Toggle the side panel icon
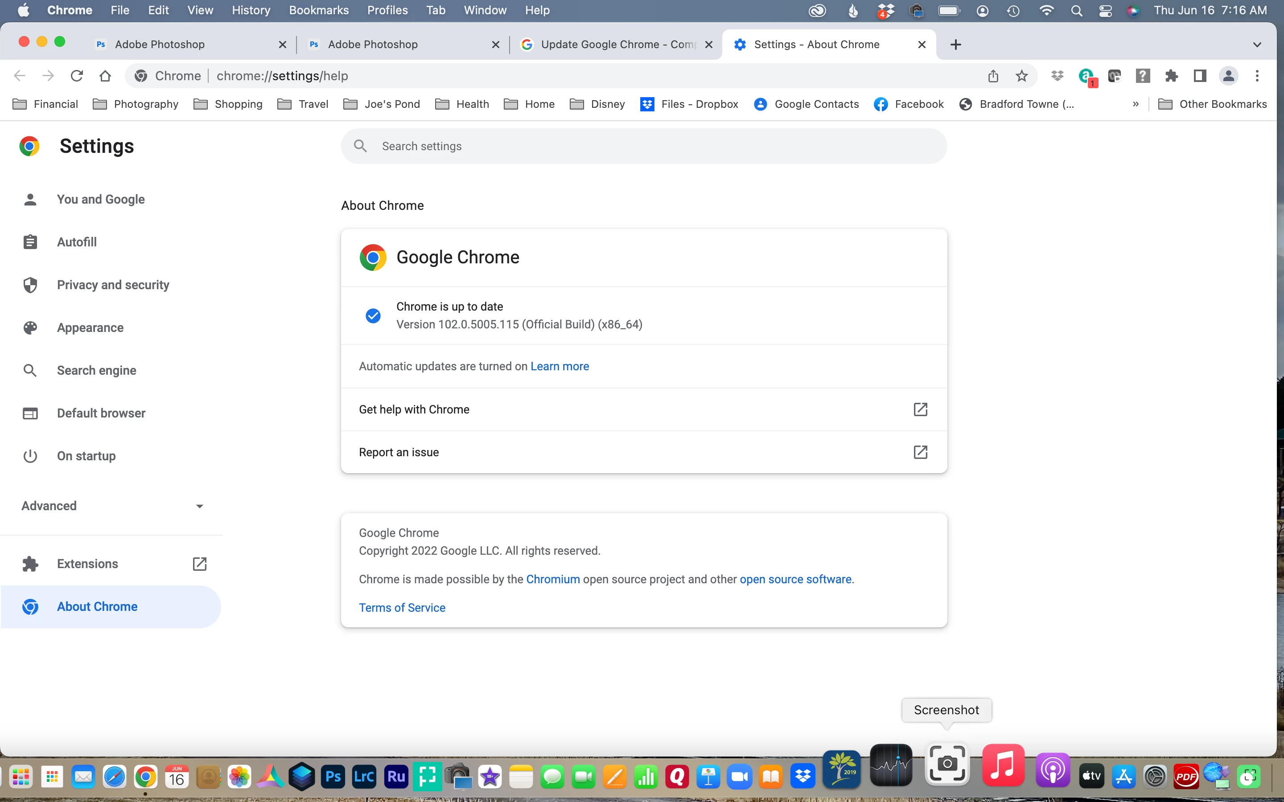Image resolution: width=1284 pixels, height=802 pixels. 1200,76
